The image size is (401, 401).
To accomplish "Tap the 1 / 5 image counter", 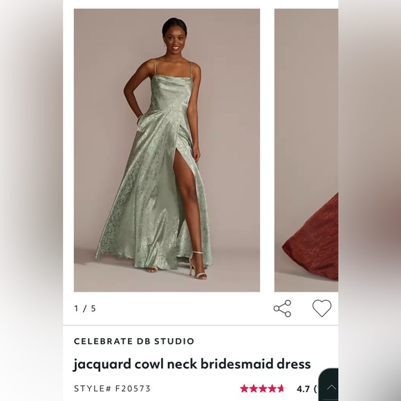I will point(85,308).
